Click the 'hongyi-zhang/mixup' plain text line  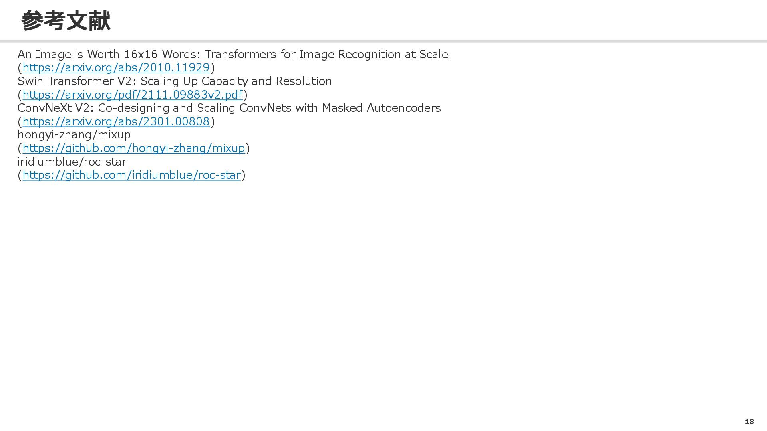click(x=74, y=134)
